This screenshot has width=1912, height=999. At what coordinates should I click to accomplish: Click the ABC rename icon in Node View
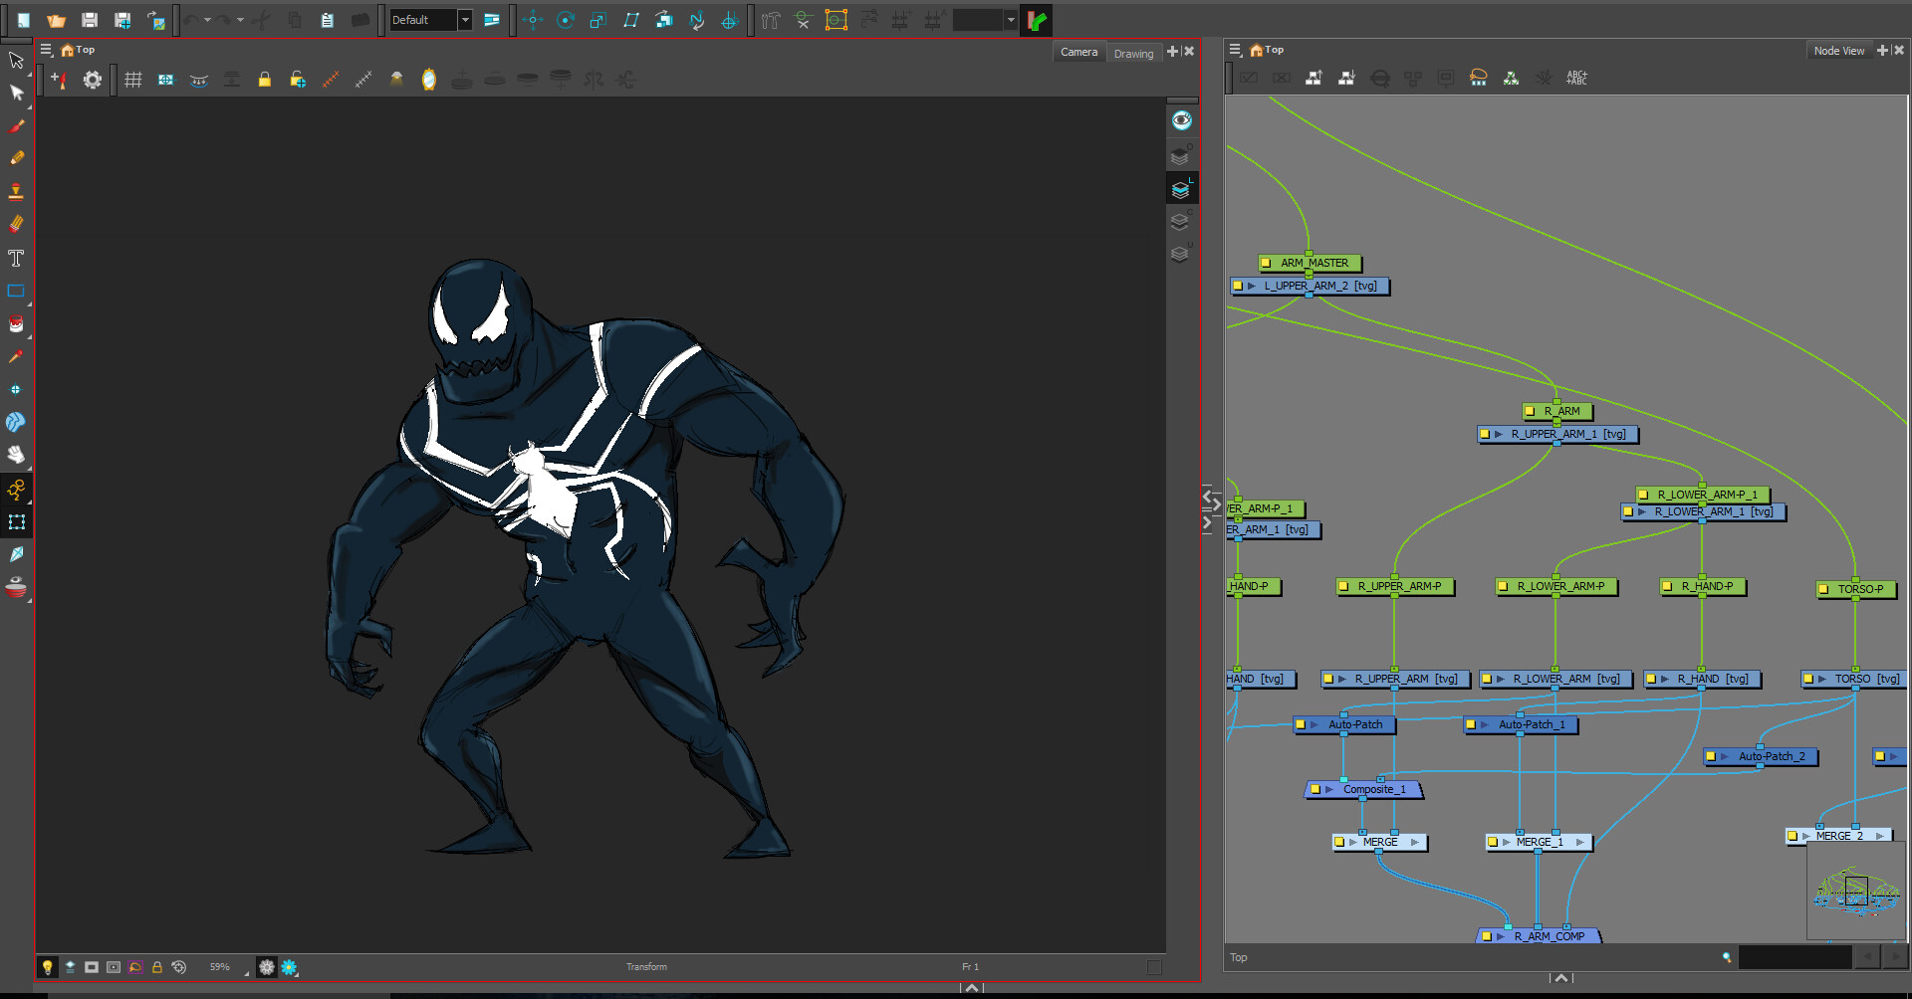pyautogui.click(x=1576, y=78)
